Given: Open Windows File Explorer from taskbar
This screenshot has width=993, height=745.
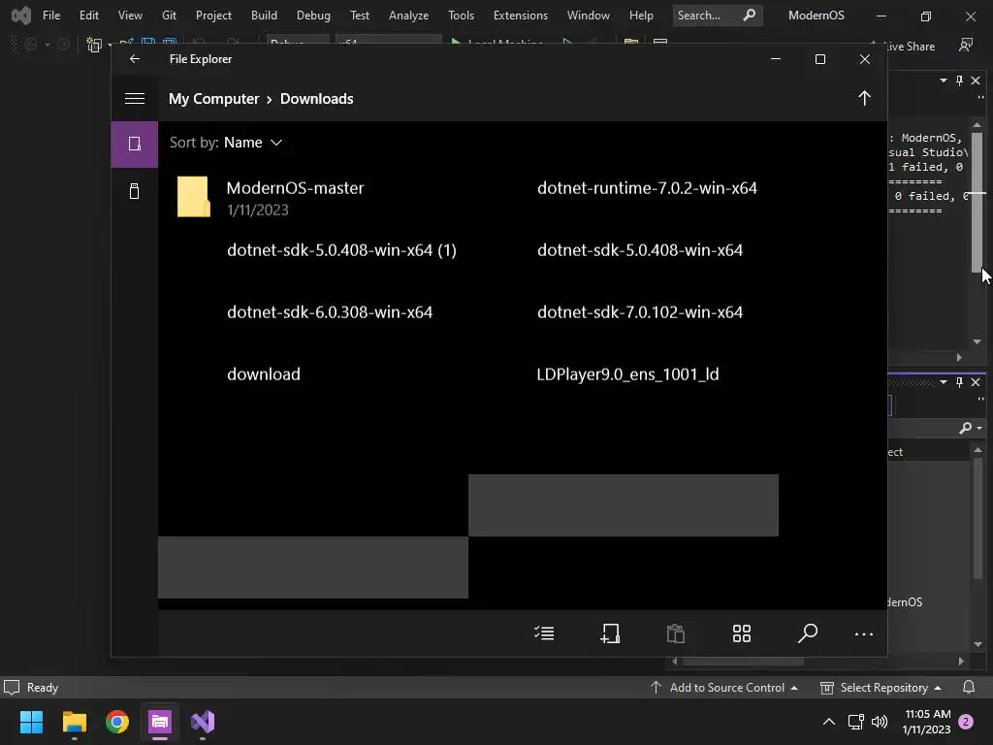Looking at the screenshot, I should tap(75, 722).
